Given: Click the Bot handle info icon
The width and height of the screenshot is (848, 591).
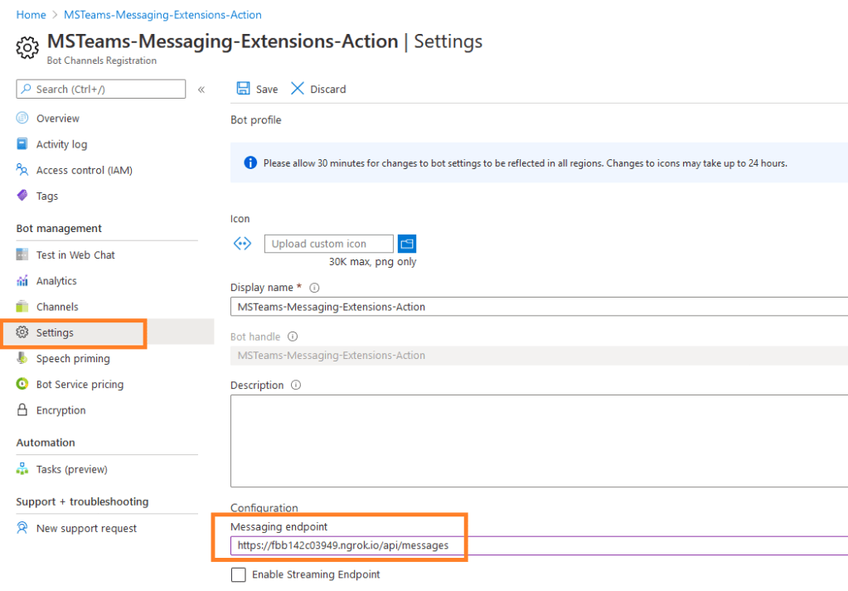Looking at the screenshot, I should tap(293, 337).
